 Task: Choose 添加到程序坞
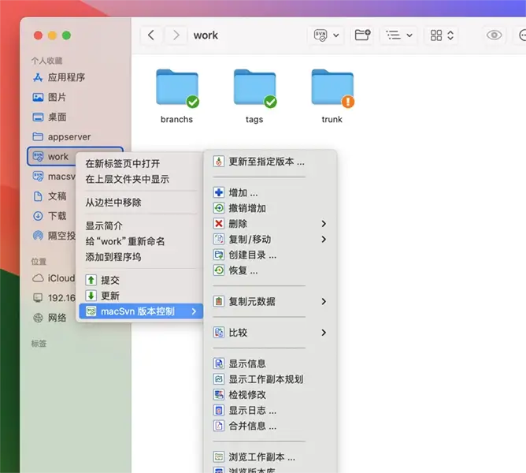point(113,257)
